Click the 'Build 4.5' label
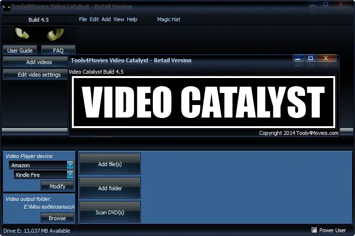This screenshot has width=355, height=236. coord(39,20)
